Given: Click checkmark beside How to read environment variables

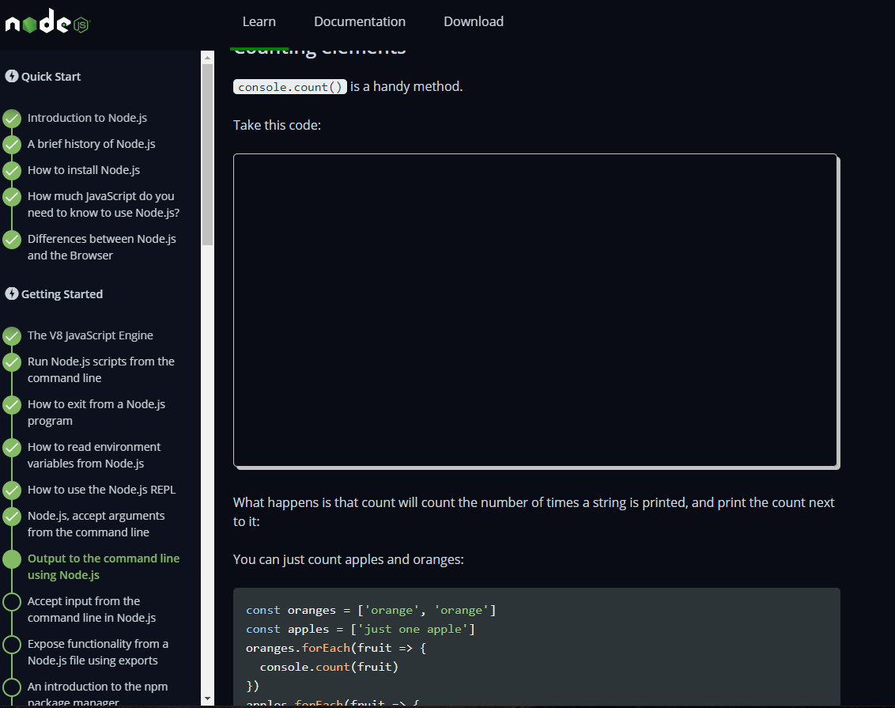Looking at the screenshot, I should click(12, 449).
